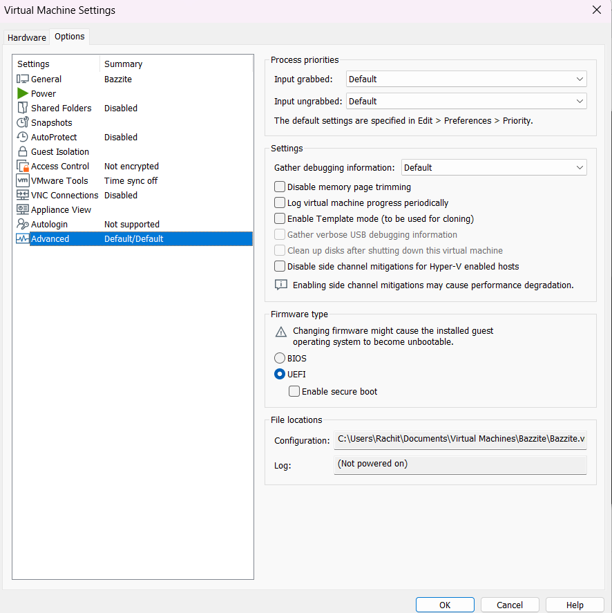This screenshot has height=613, width=612.
Task: Select Snapshots in settings list
Action: coord(52,122)
